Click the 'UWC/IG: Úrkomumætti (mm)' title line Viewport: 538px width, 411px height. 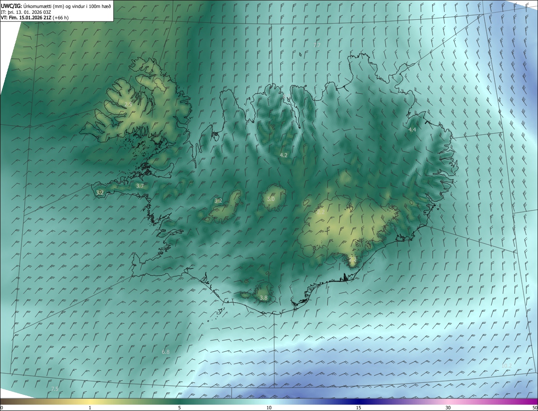click(56, 6)
